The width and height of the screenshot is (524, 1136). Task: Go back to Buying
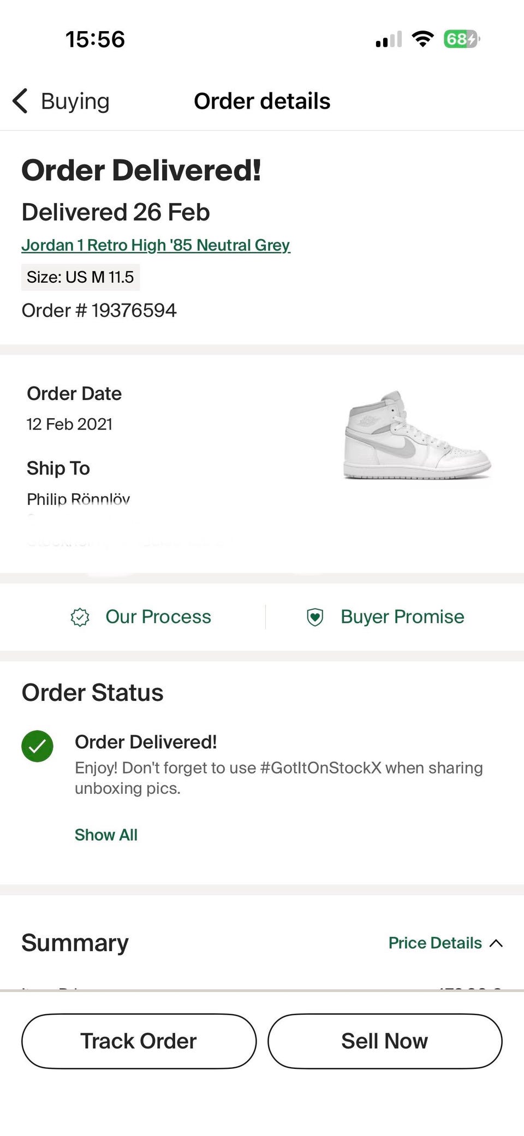[x=75, y=102]
